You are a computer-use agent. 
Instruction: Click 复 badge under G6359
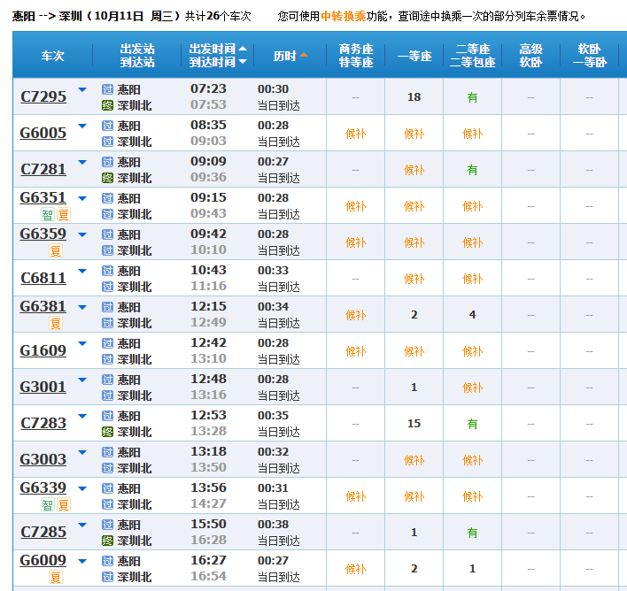coord(56,251)
